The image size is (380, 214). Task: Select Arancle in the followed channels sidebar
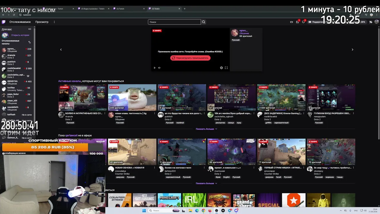[x=17, y=56]
